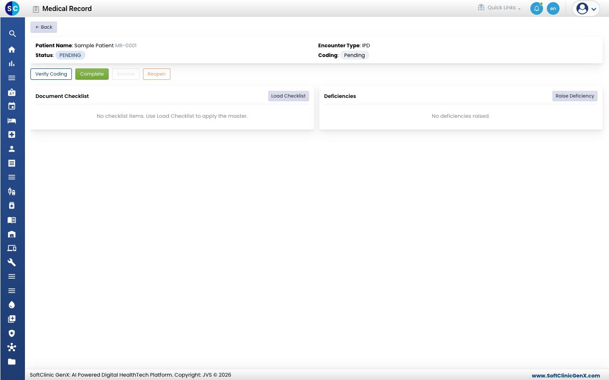The width and height of the screenshot is (609, 380).
Task: Click the disabled Archive button
Action: [x=126, y=74]
